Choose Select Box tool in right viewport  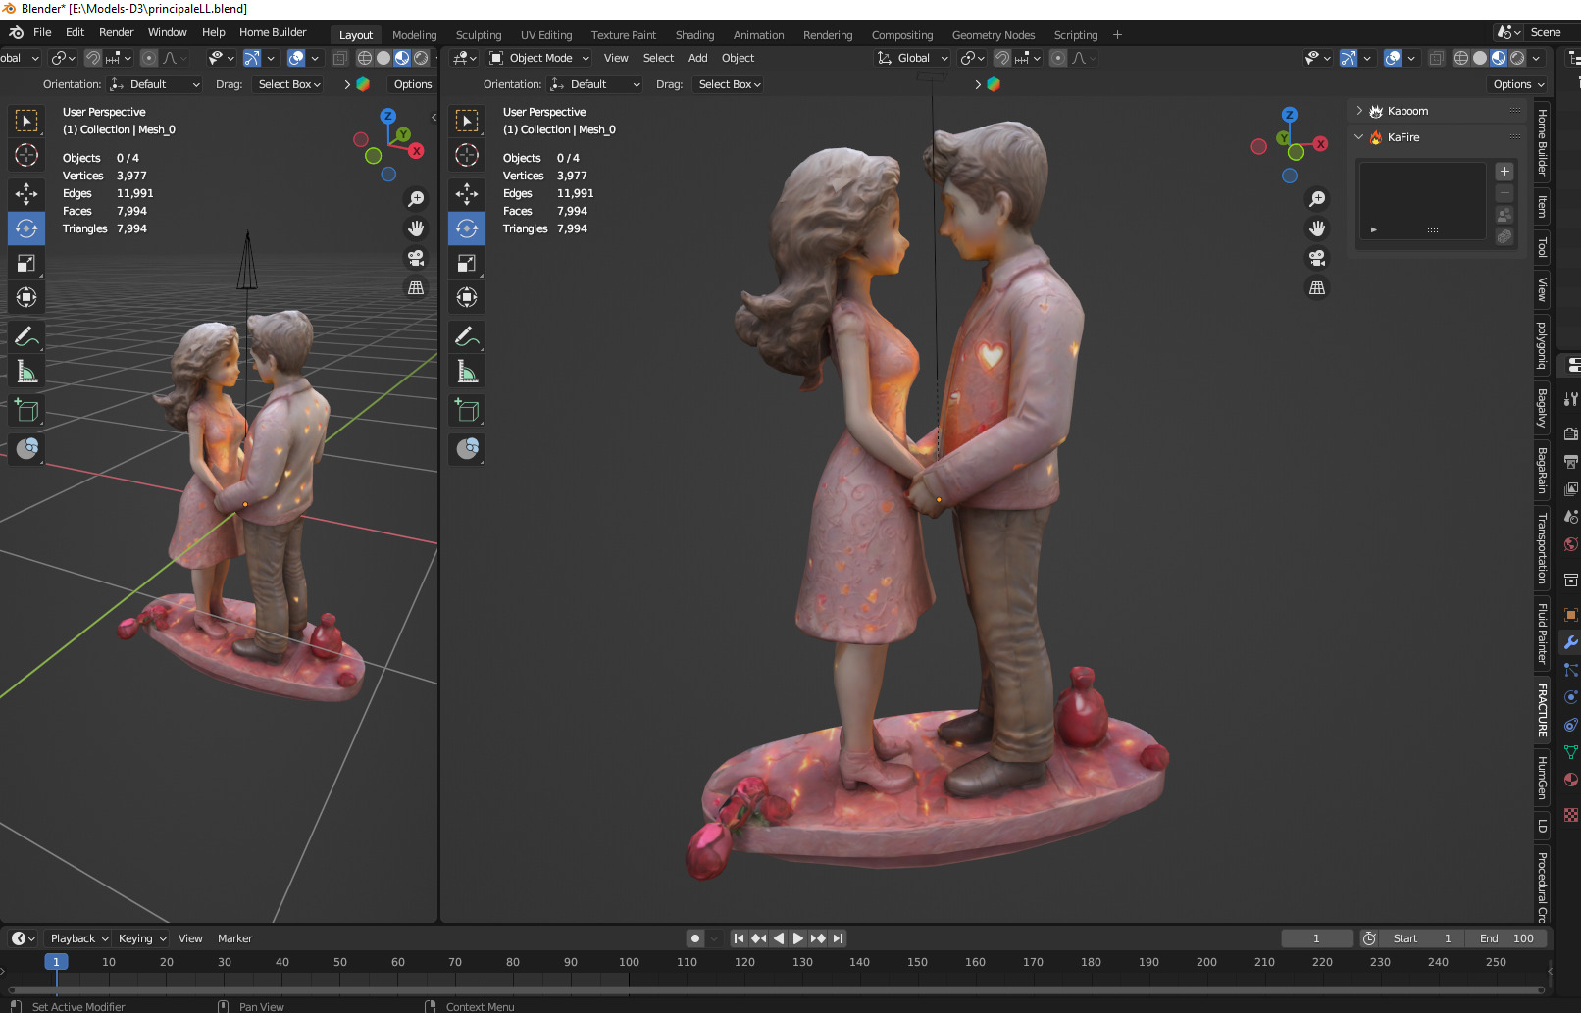pyautogui.click(x=467, y=121)
